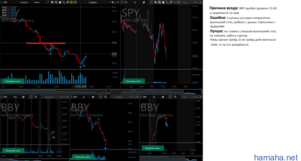Open indicators icon in BBY Д chart

point(100,97)
